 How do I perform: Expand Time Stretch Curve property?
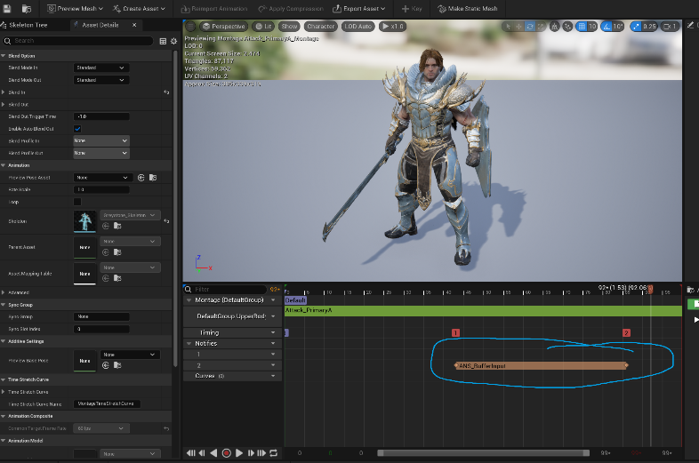(4, 392)
